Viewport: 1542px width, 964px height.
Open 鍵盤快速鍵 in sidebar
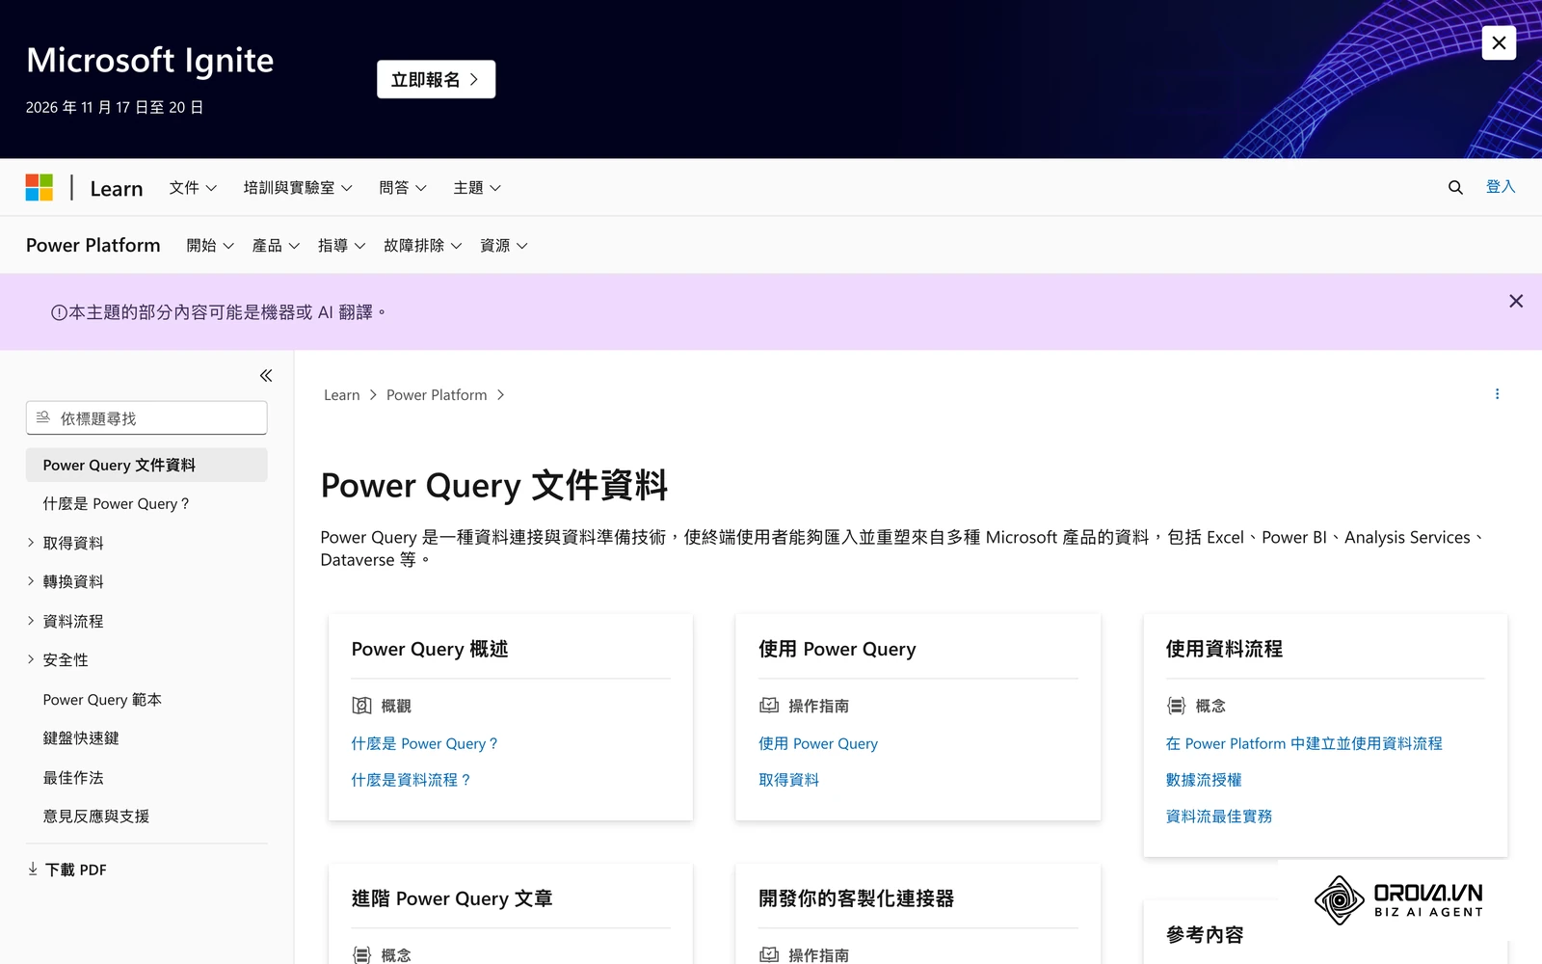pyautogui.click(x=81, y=738)
